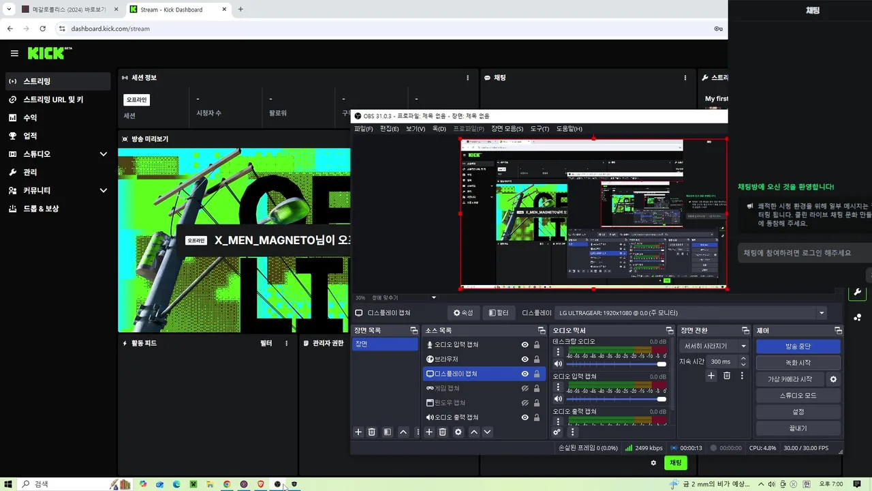Open scene filters icon in 장면 목록
Image resolution: width=872 pixels, height=491 pixels.
click(x=387, y=432)
